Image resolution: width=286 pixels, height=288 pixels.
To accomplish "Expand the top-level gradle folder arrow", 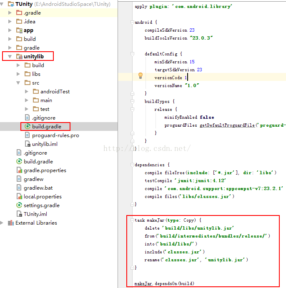I will coord(10,48).
